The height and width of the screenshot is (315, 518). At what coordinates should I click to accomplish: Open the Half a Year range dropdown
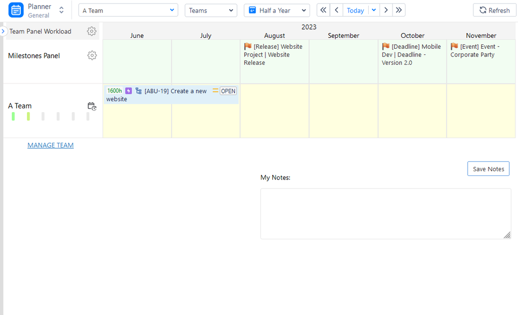pos(277,10)
